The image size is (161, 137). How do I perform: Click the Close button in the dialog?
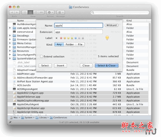[86, 66]
